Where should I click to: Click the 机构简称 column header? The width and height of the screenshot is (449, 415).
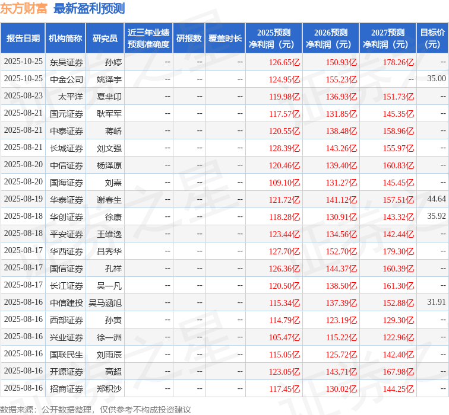click(x=65, y=38)
